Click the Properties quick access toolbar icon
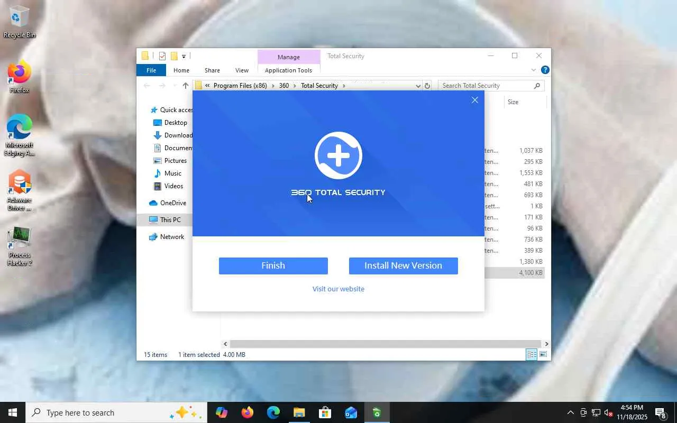 pos(162,56)
